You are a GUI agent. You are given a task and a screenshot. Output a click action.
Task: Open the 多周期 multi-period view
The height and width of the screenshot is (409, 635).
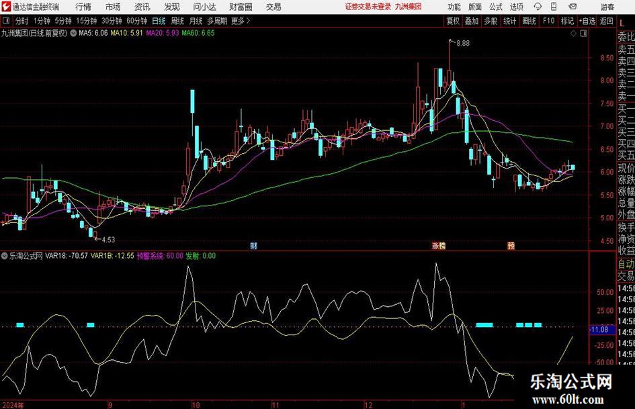pos(217,21)
